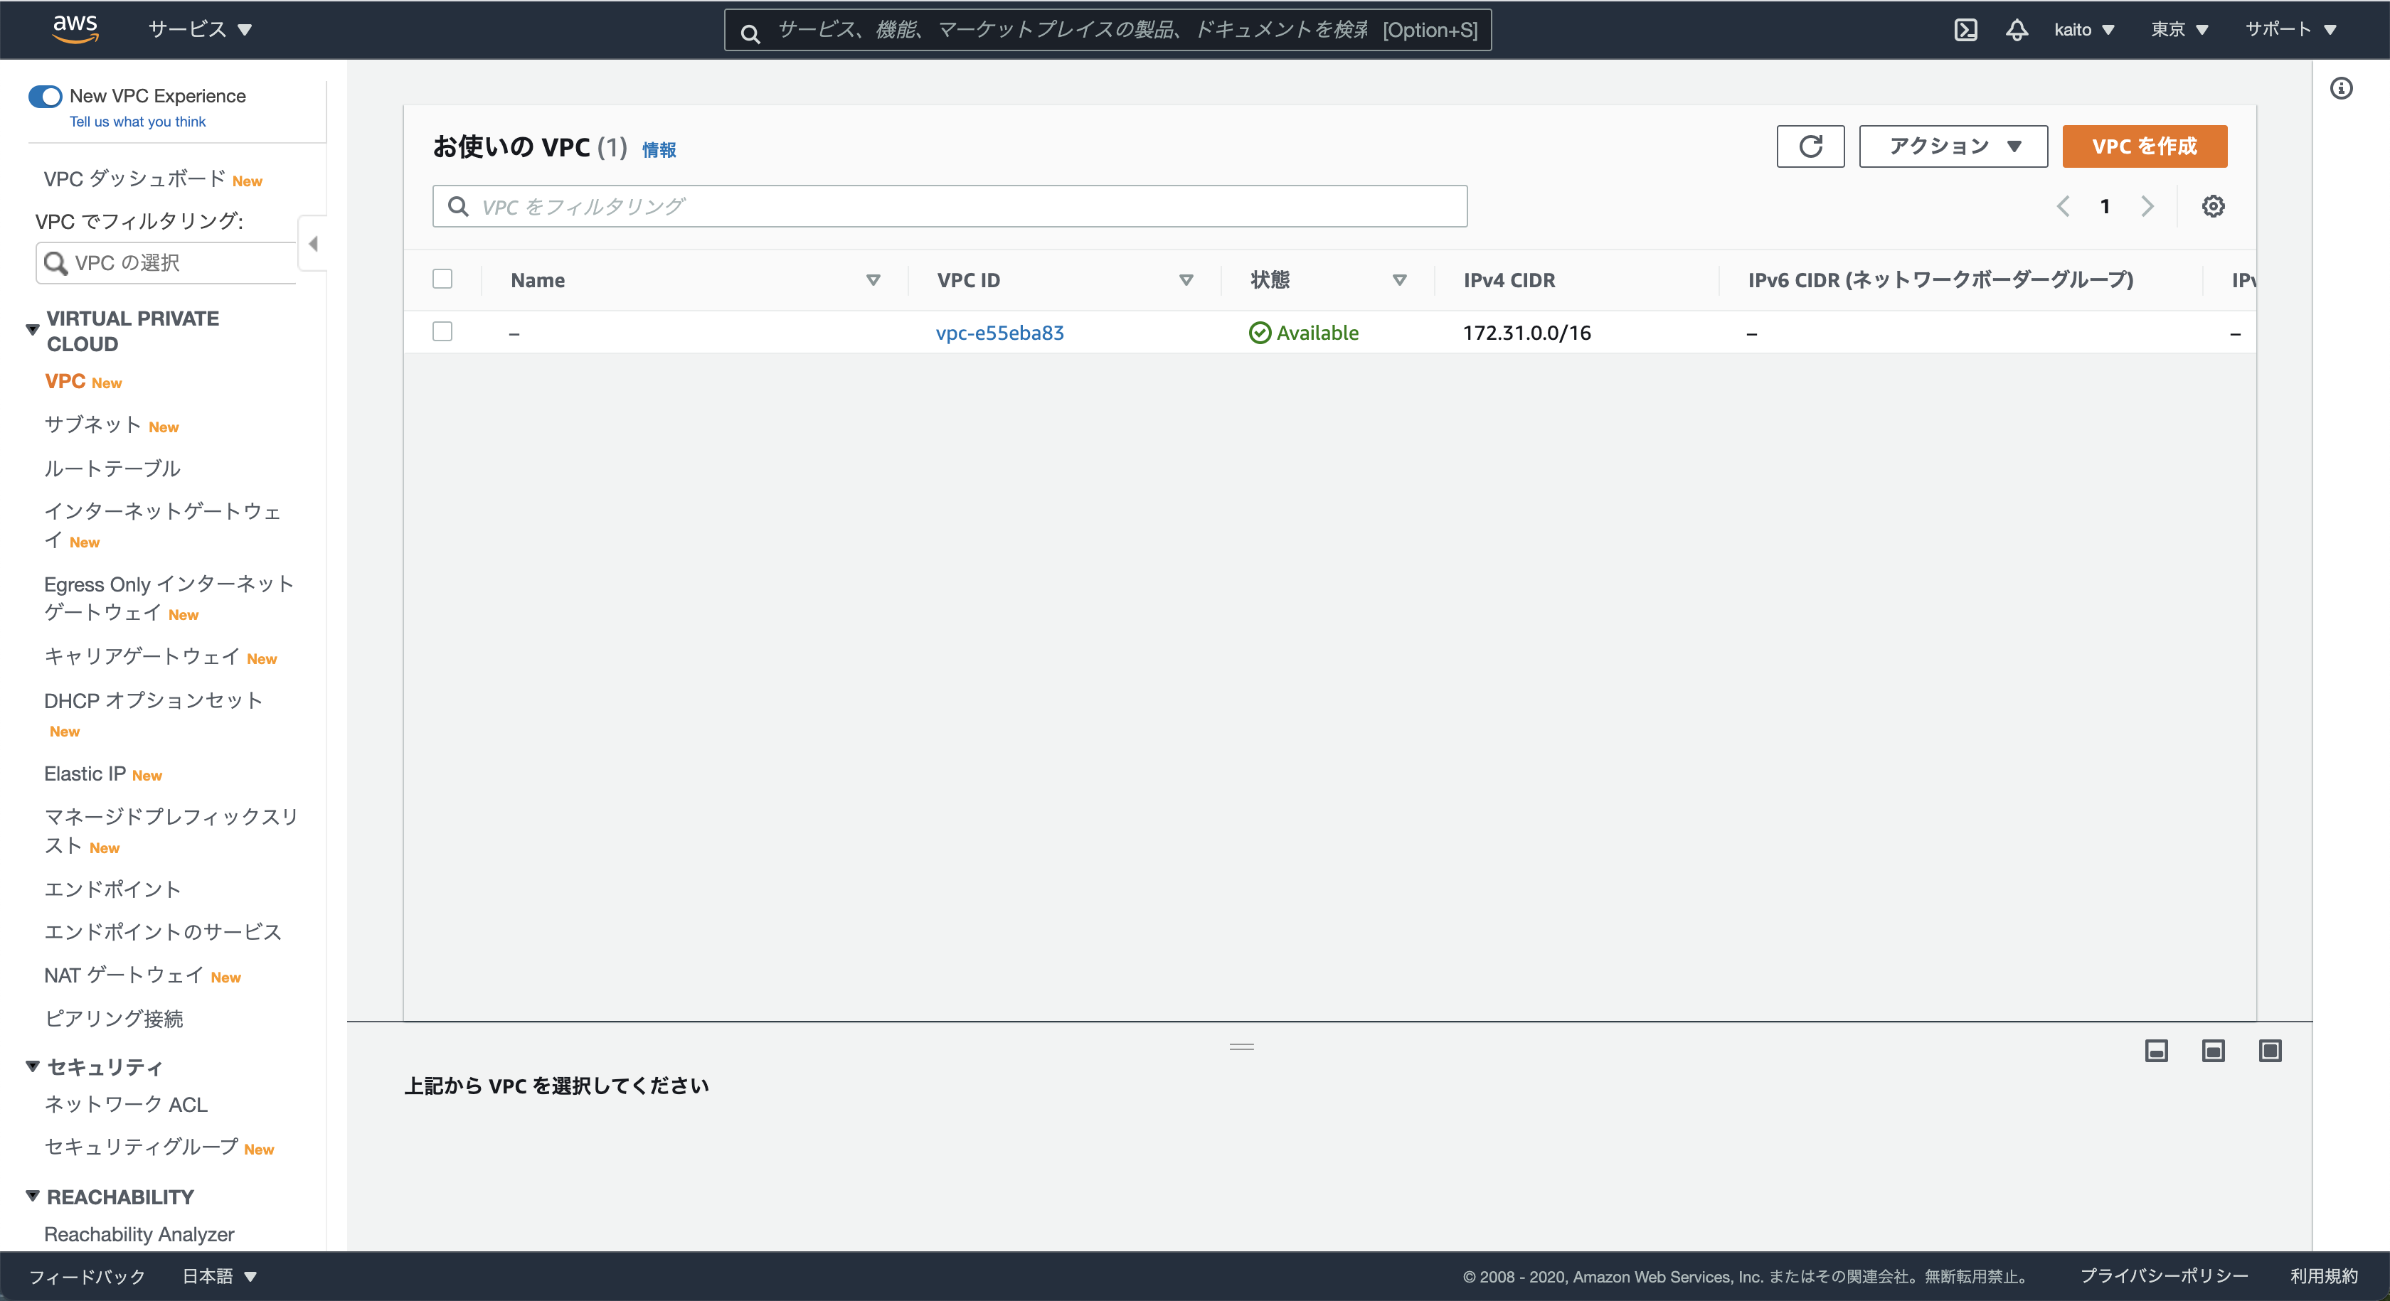Maximize the details panel to full view

click(2269, 1051)
